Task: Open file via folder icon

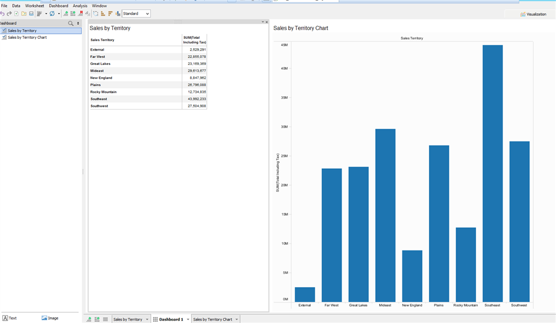Action: pyautogui.click(x=24, y=13)
